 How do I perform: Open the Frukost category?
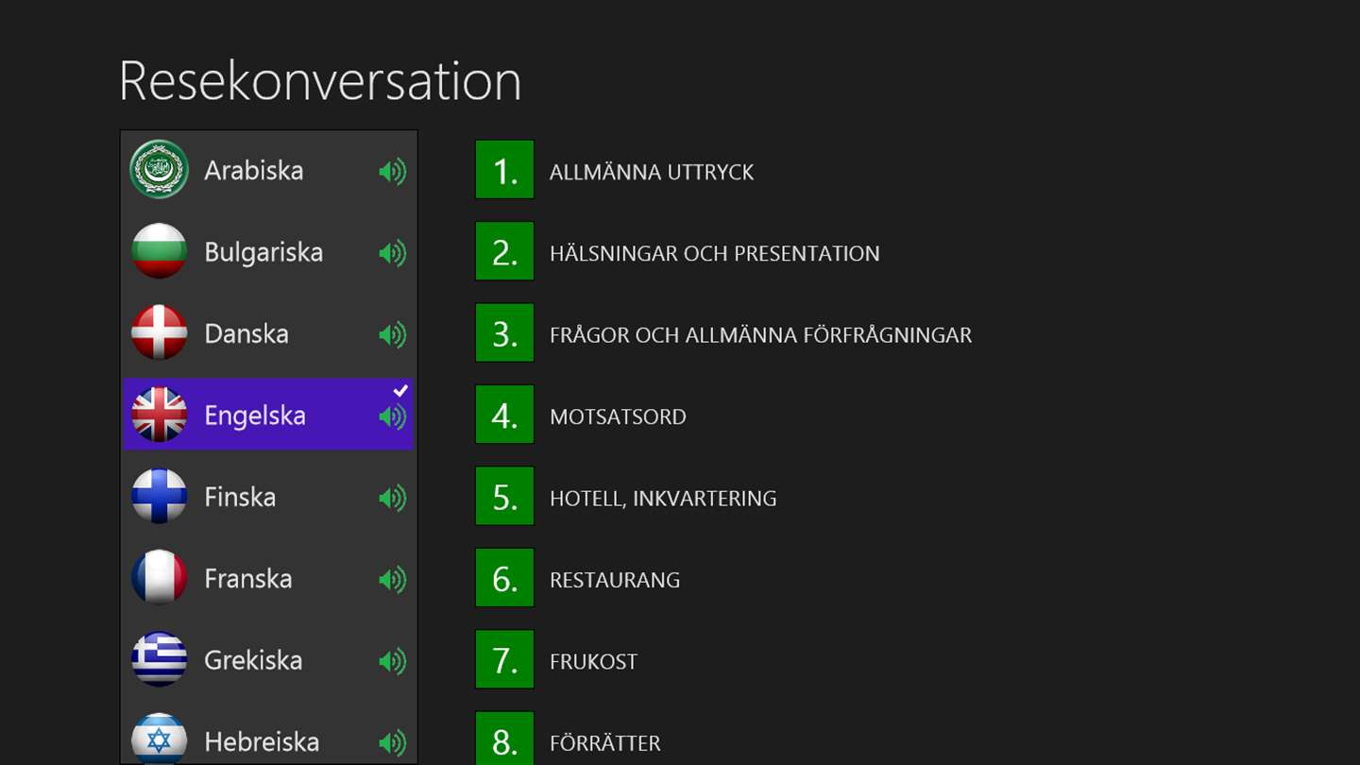coord(593,661)
